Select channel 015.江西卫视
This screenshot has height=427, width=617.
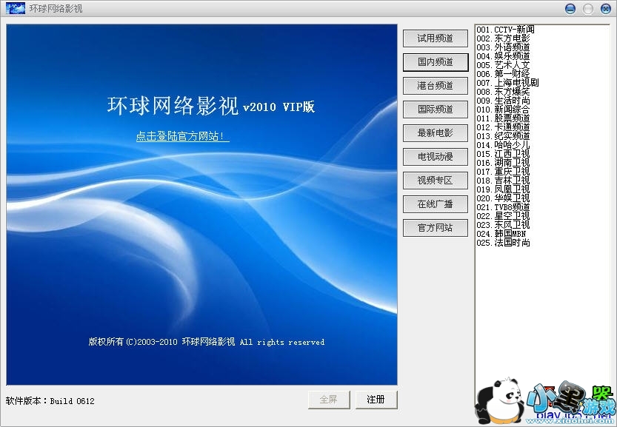pos(503,154)
